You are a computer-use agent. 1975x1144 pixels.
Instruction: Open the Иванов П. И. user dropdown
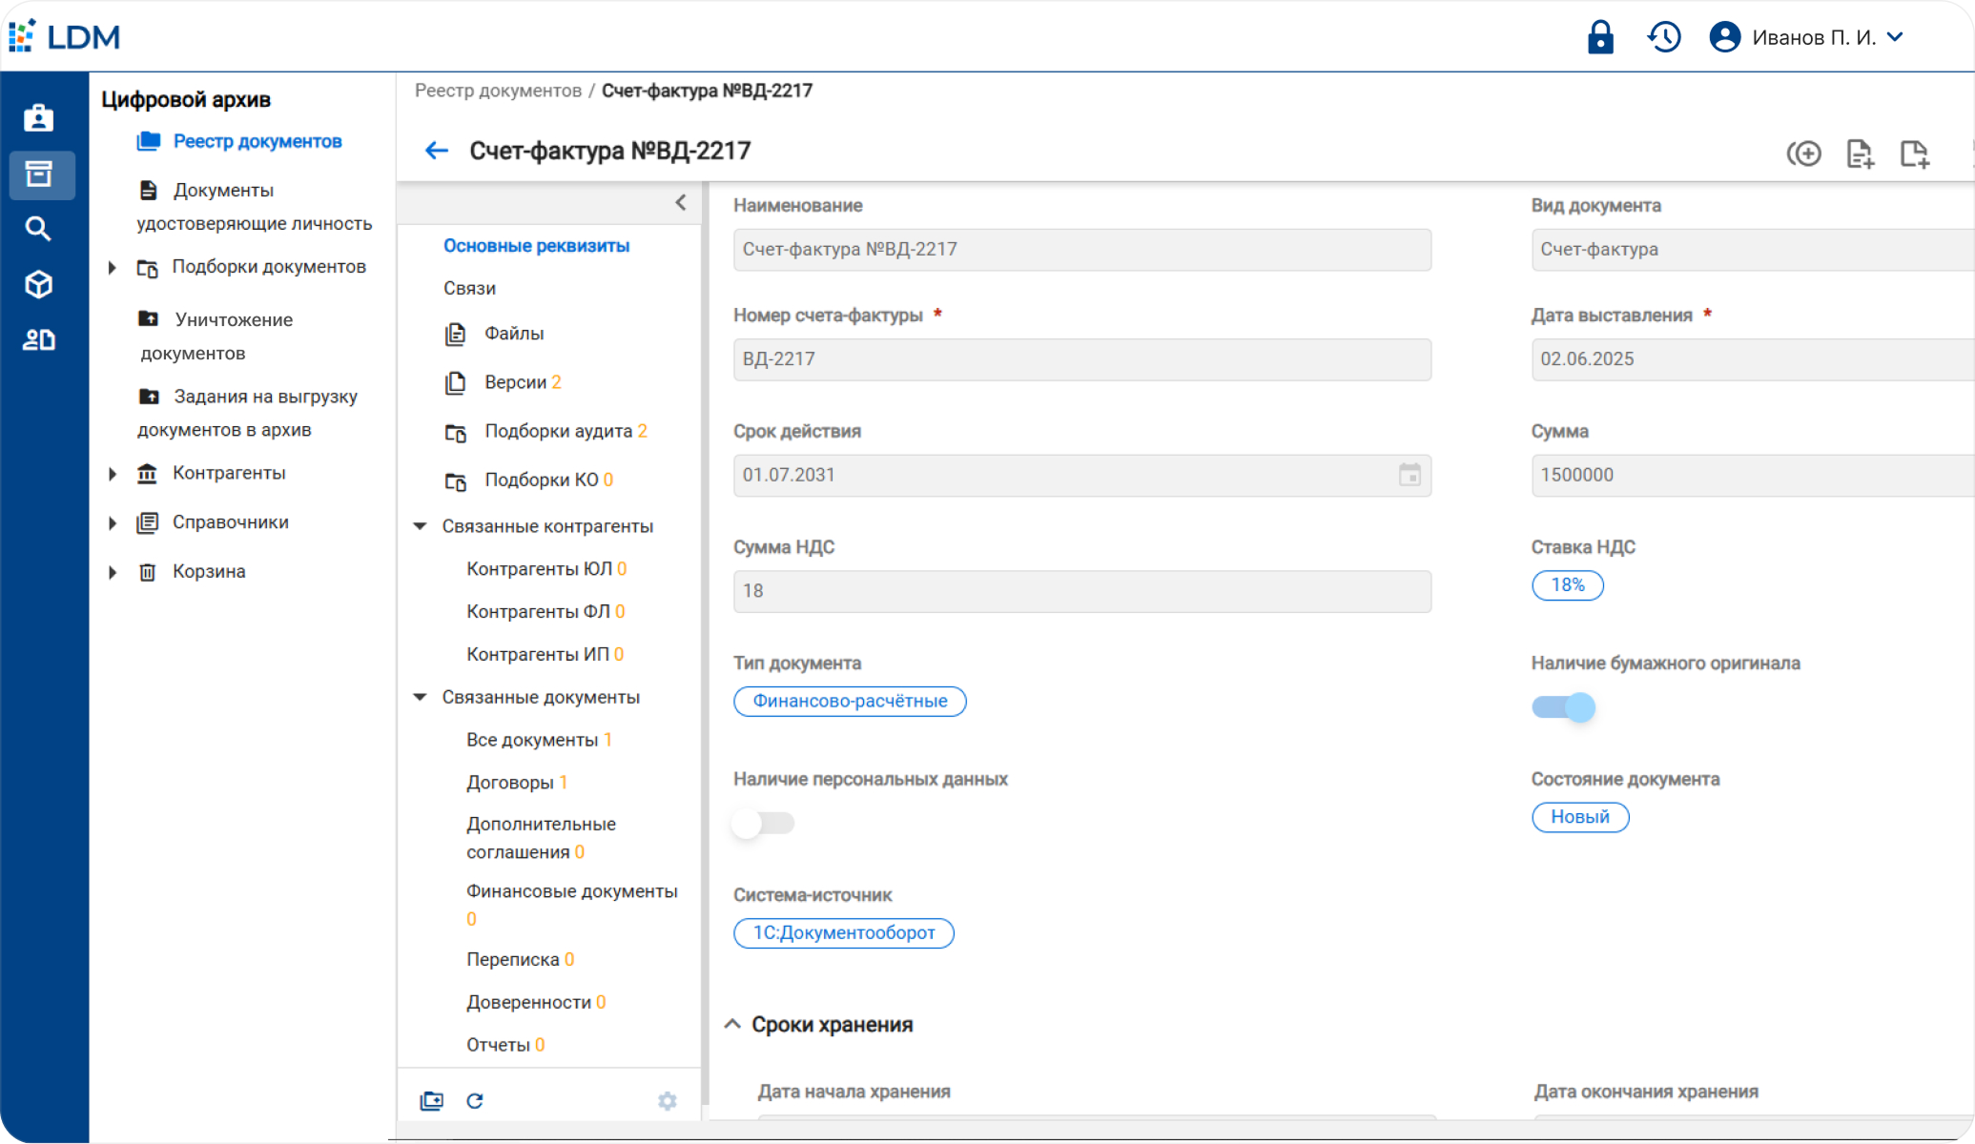[1812, 37]
